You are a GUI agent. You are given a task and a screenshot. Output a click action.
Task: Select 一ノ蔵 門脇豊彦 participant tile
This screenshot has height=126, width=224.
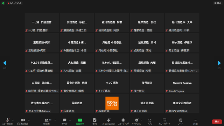tap(42, 22)
